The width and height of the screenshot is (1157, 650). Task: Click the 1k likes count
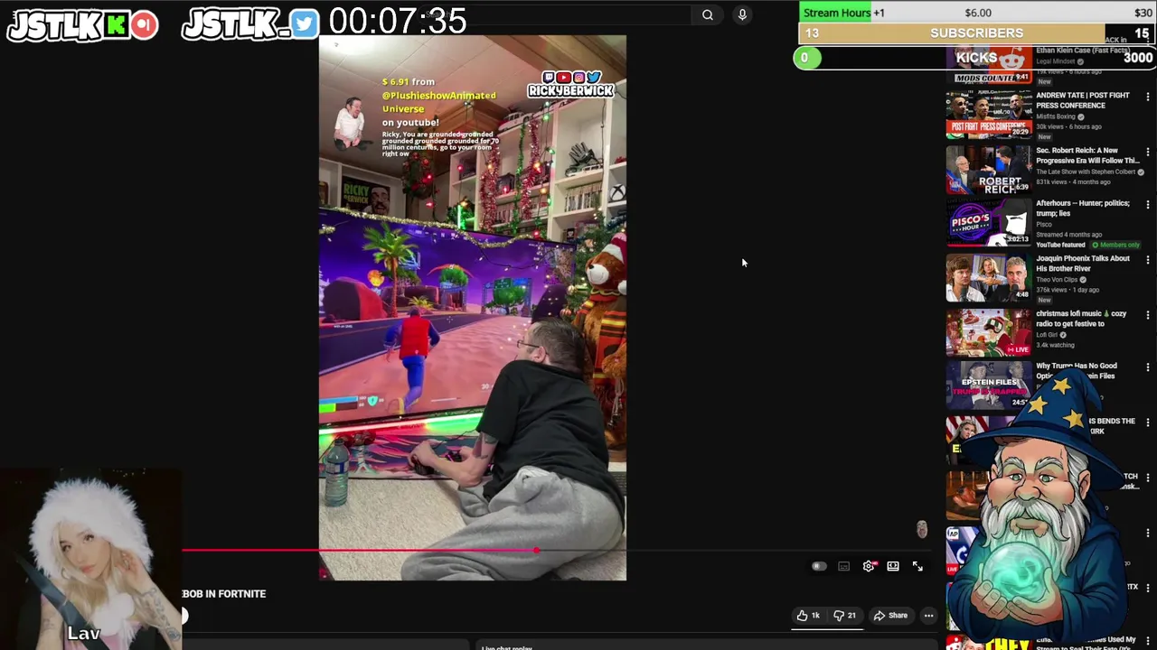pyautogui.click(x=815, y=616)
